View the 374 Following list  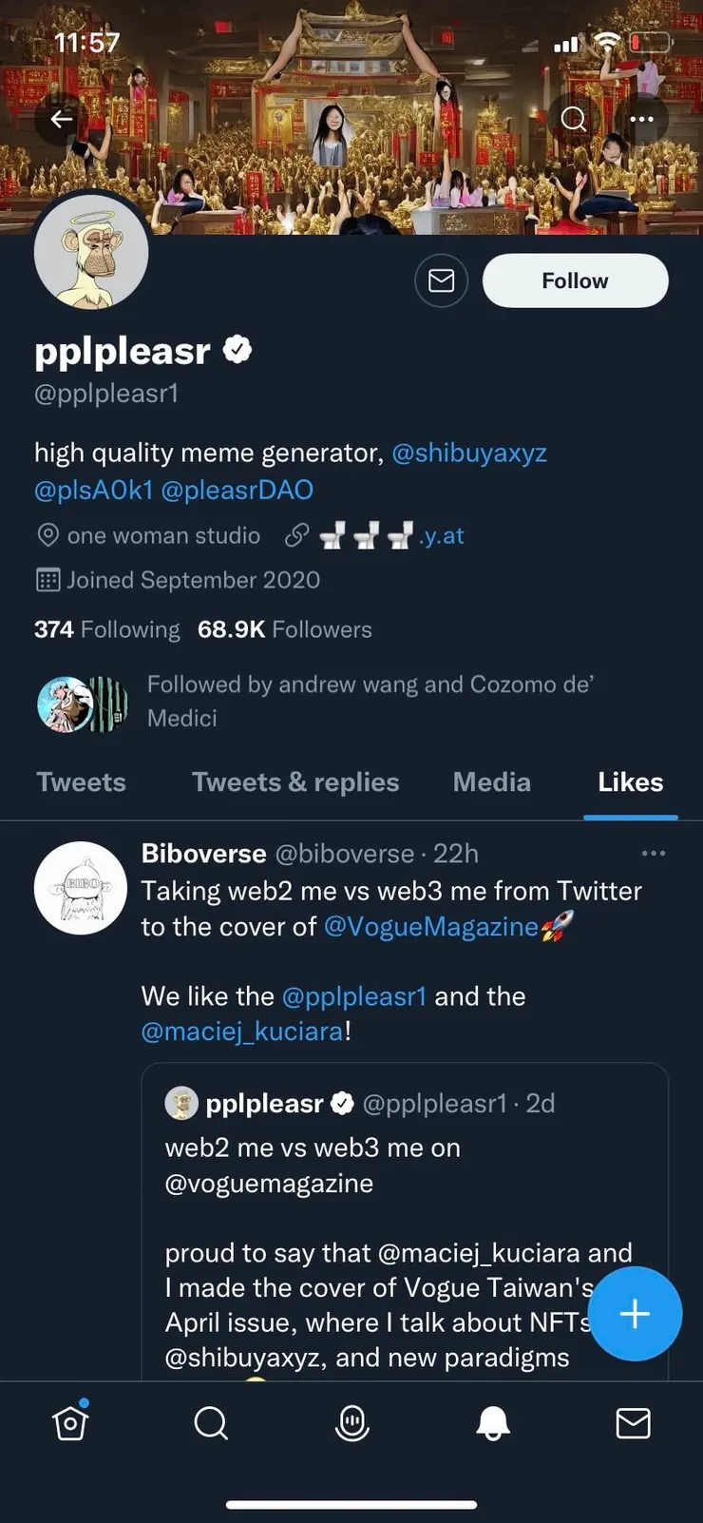(x=106, y=629)
